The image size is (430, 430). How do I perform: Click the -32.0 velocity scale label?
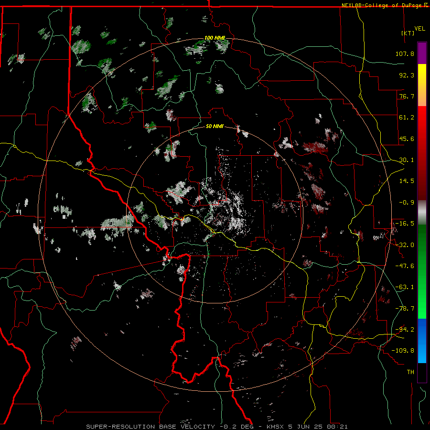(405, 245)
